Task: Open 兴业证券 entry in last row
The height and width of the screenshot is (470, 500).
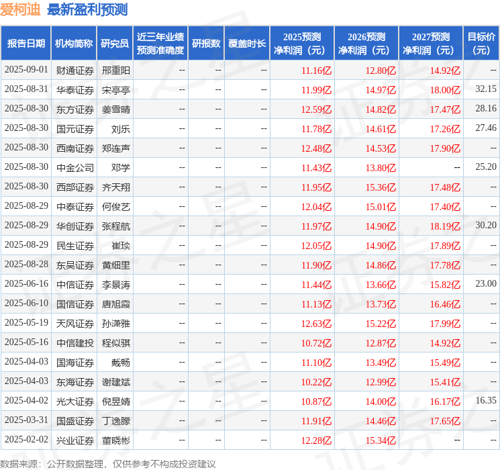Action: click(75, 440)
